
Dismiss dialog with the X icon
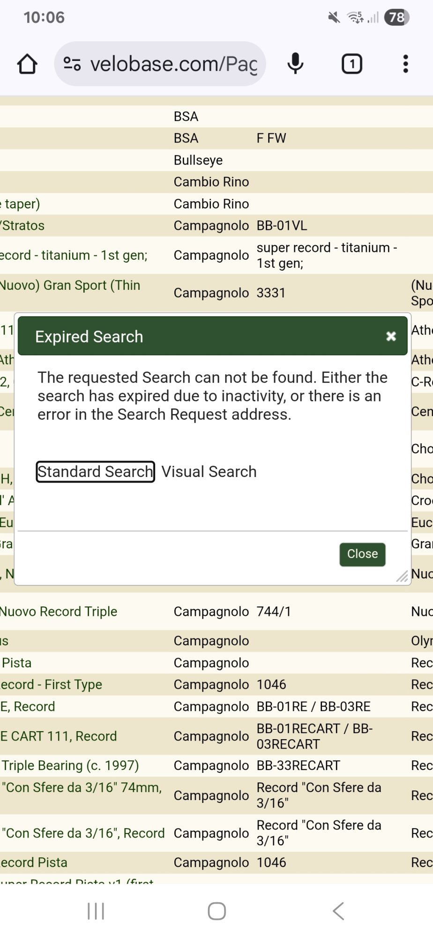pos(391,336)
